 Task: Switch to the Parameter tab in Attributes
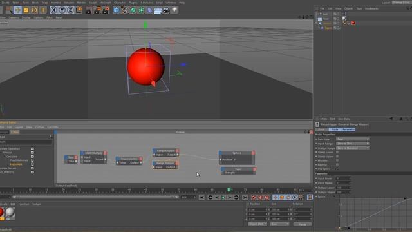pyautogui.click(x=348, y=130)
